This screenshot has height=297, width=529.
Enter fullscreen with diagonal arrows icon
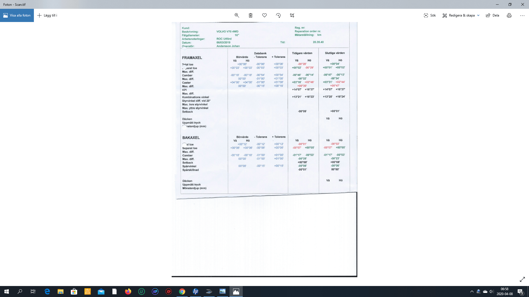(x=522, y=279)
